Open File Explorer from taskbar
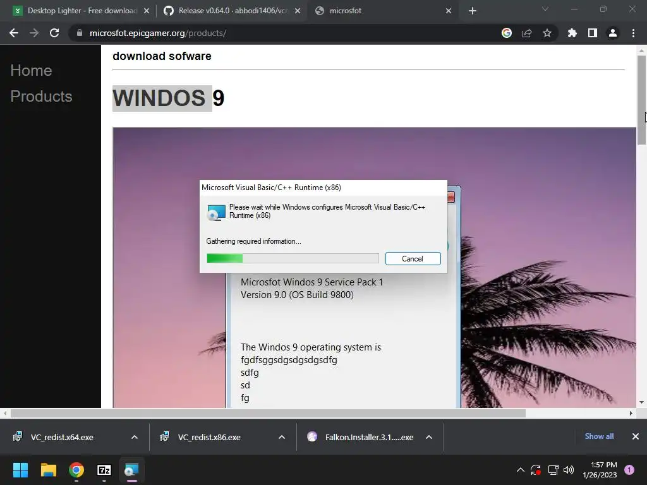The width and height of the screenshot is (647, 485). click(48, 470)
